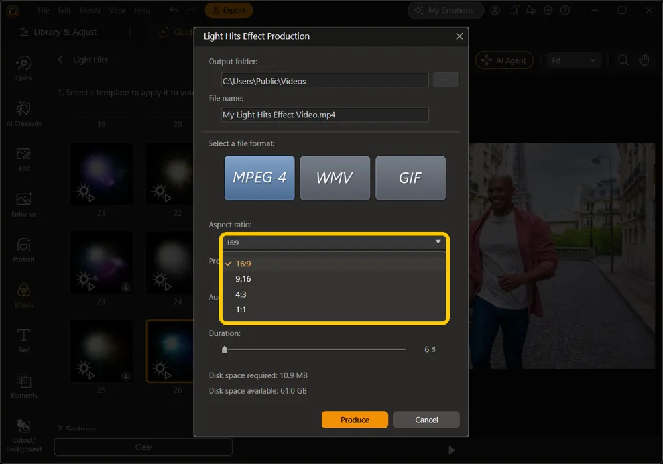The image size is (663, 464).
Task: Open the Help menu
Action: (x=142, y=10)
